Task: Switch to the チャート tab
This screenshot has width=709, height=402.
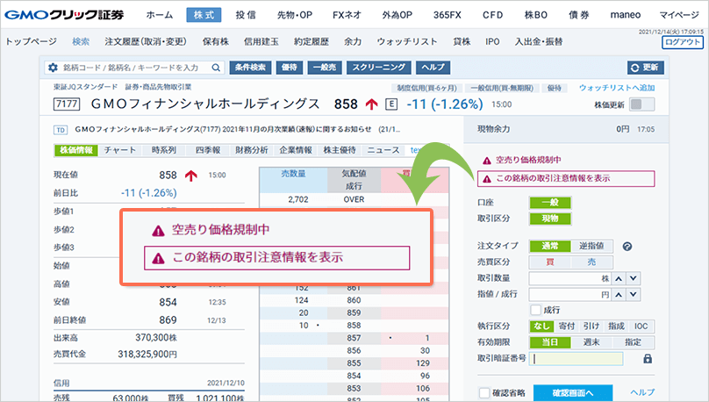Action: (x=119, y=150)
